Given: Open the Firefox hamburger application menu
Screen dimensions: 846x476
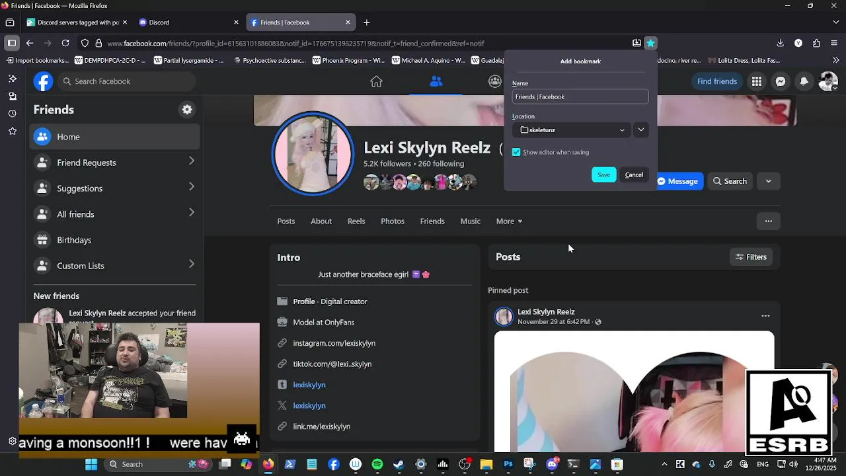Looking at the screenshot, I should (835, 43).
